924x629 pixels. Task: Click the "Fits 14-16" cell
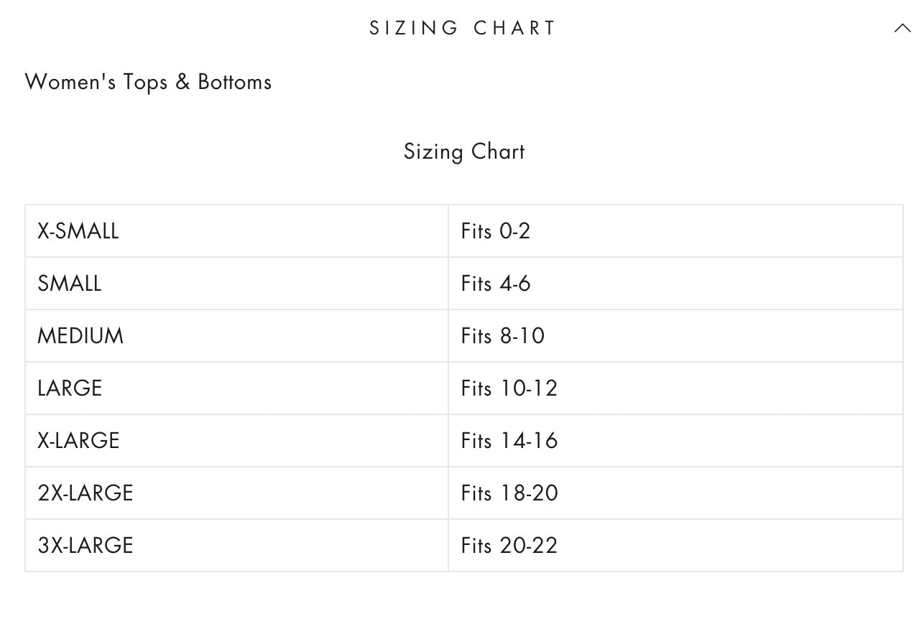coord(509,441)
